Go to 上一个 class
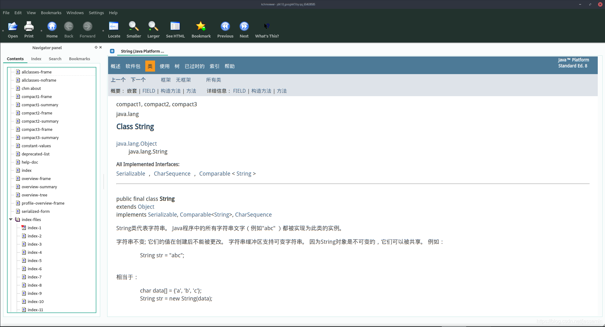The height and width of the screenshot is (327, 605). click(x=118, y=80)
